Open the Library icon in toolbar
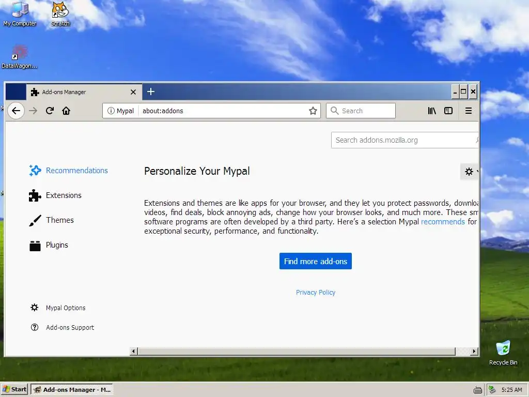This screenshot has height=397, width=529. (432, 111)
